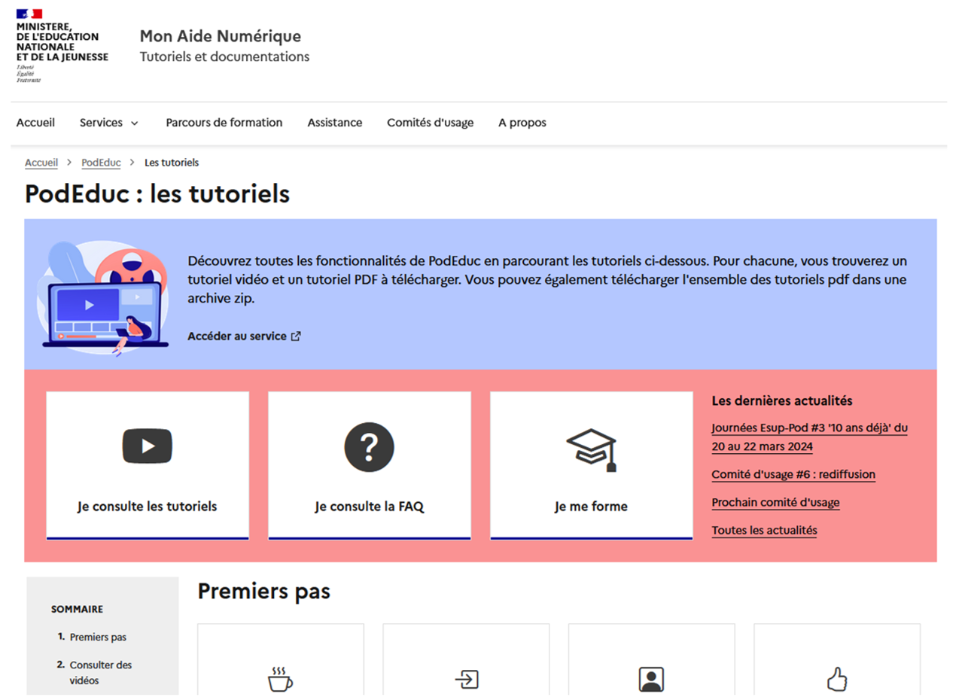Click the coffee cup icon card
Viewport: 968px width, 697px height.
281,659
